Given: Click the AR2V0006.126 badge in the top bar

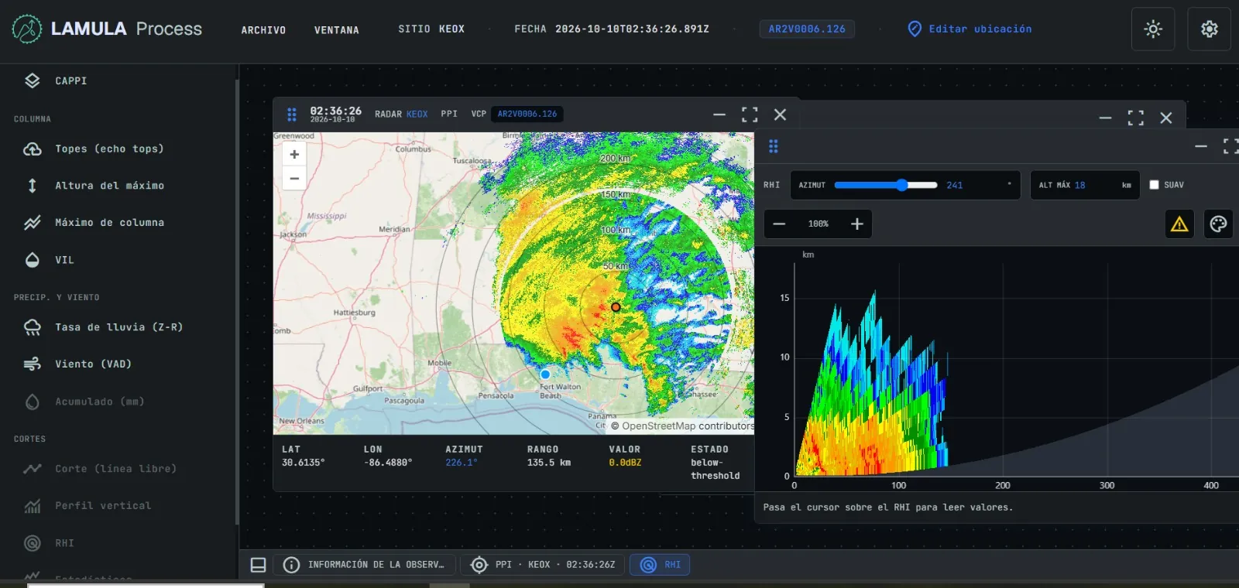Looking at the screenshot, I should point(807,29).
